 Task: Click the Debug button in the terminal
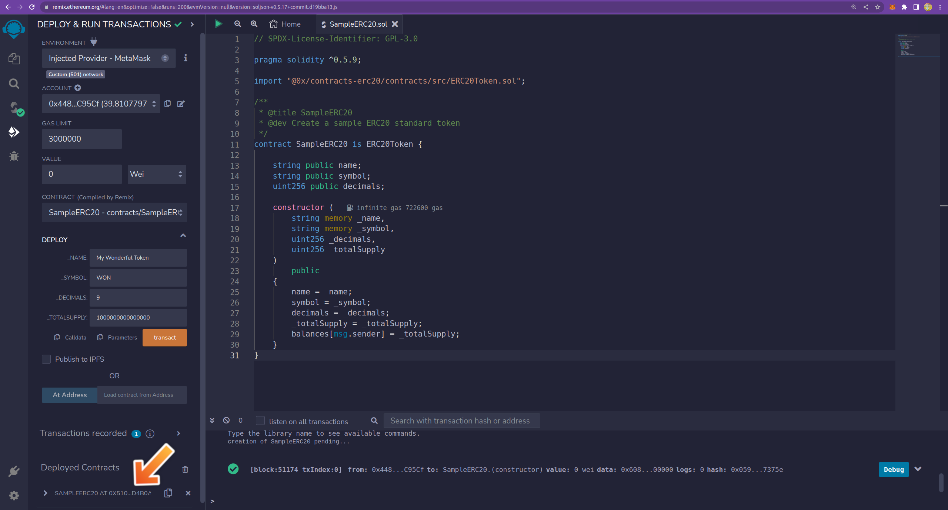click(x=894, y=469)
